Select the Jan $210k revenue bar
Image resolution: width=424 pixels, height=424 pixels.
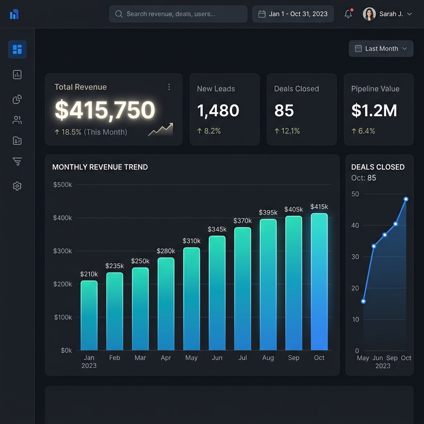click(x=89, y=315)
